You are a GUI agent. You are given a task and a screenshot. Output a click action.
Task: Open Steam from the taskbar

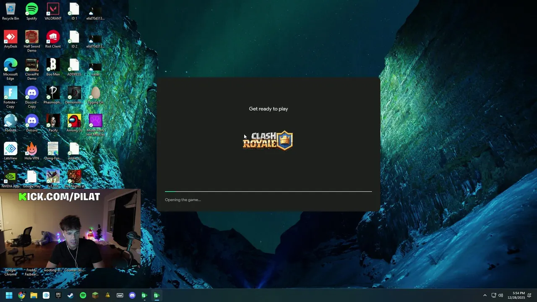(70, 295)
